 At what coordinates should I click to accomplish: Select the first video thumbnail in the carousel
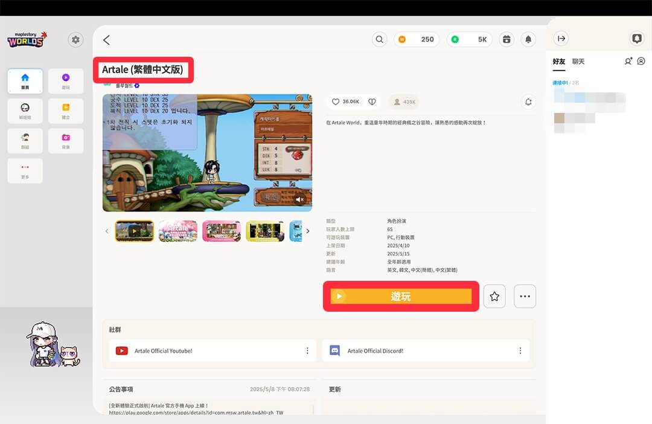pyautogui.click(x=134, y=231)
